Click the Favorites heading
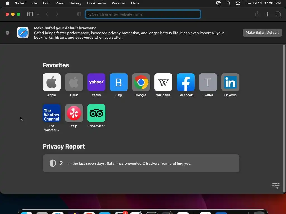 point(56,65)
